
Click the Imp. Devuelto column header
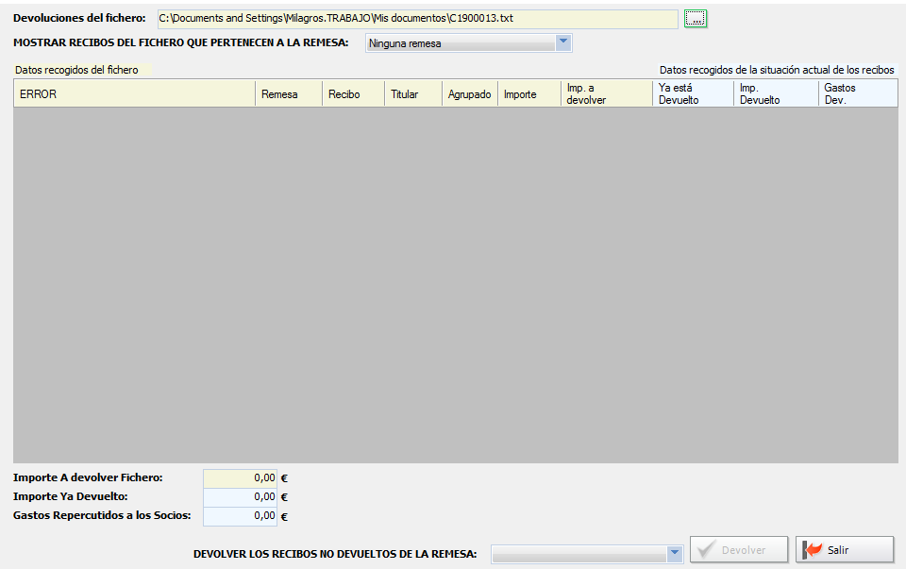click(776, 93)
